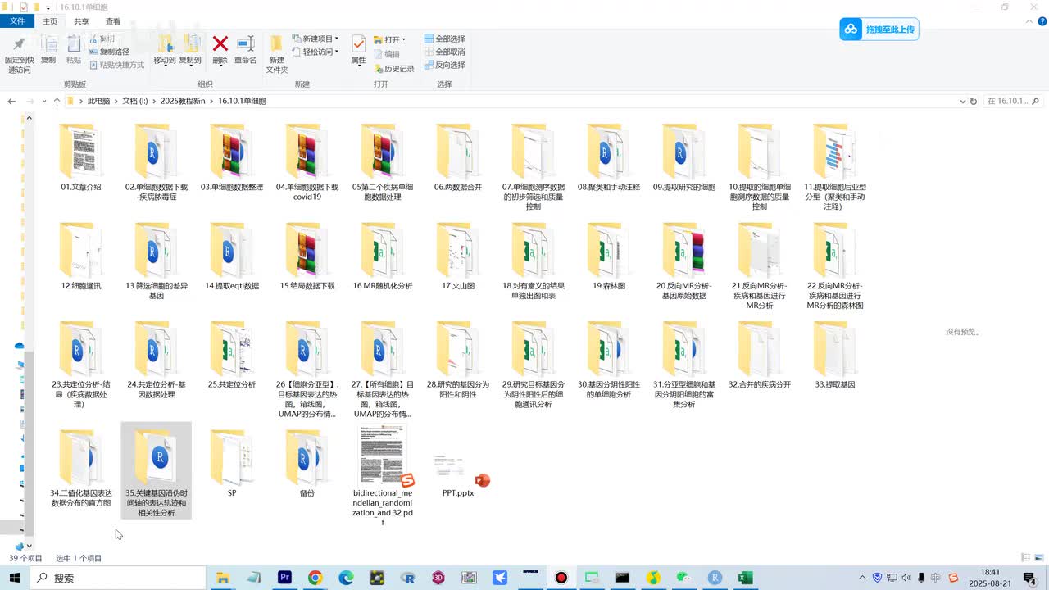Viewport: 1049px width, 590px height.
Task: Click 此电脑 in the address path
Action: 98,102
